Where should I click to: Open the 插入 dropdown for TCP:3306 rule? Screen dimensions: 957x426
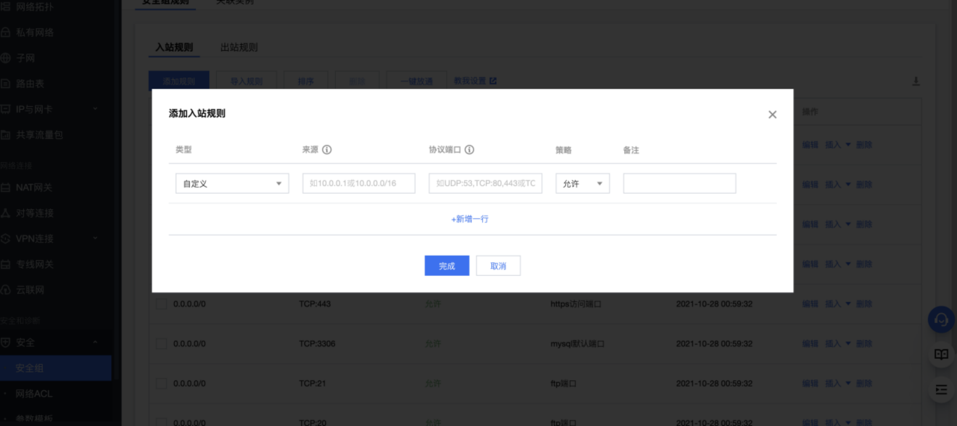click(838, 344)
